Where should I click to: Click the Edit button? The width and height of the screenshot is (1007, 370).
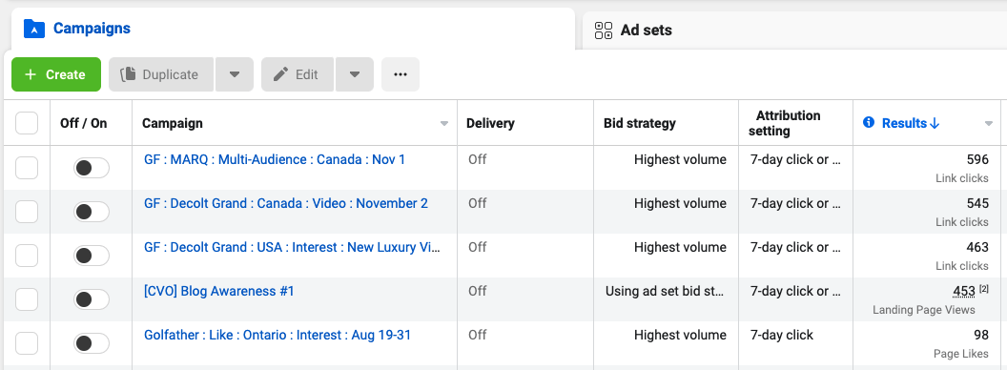tap(298, 74)
